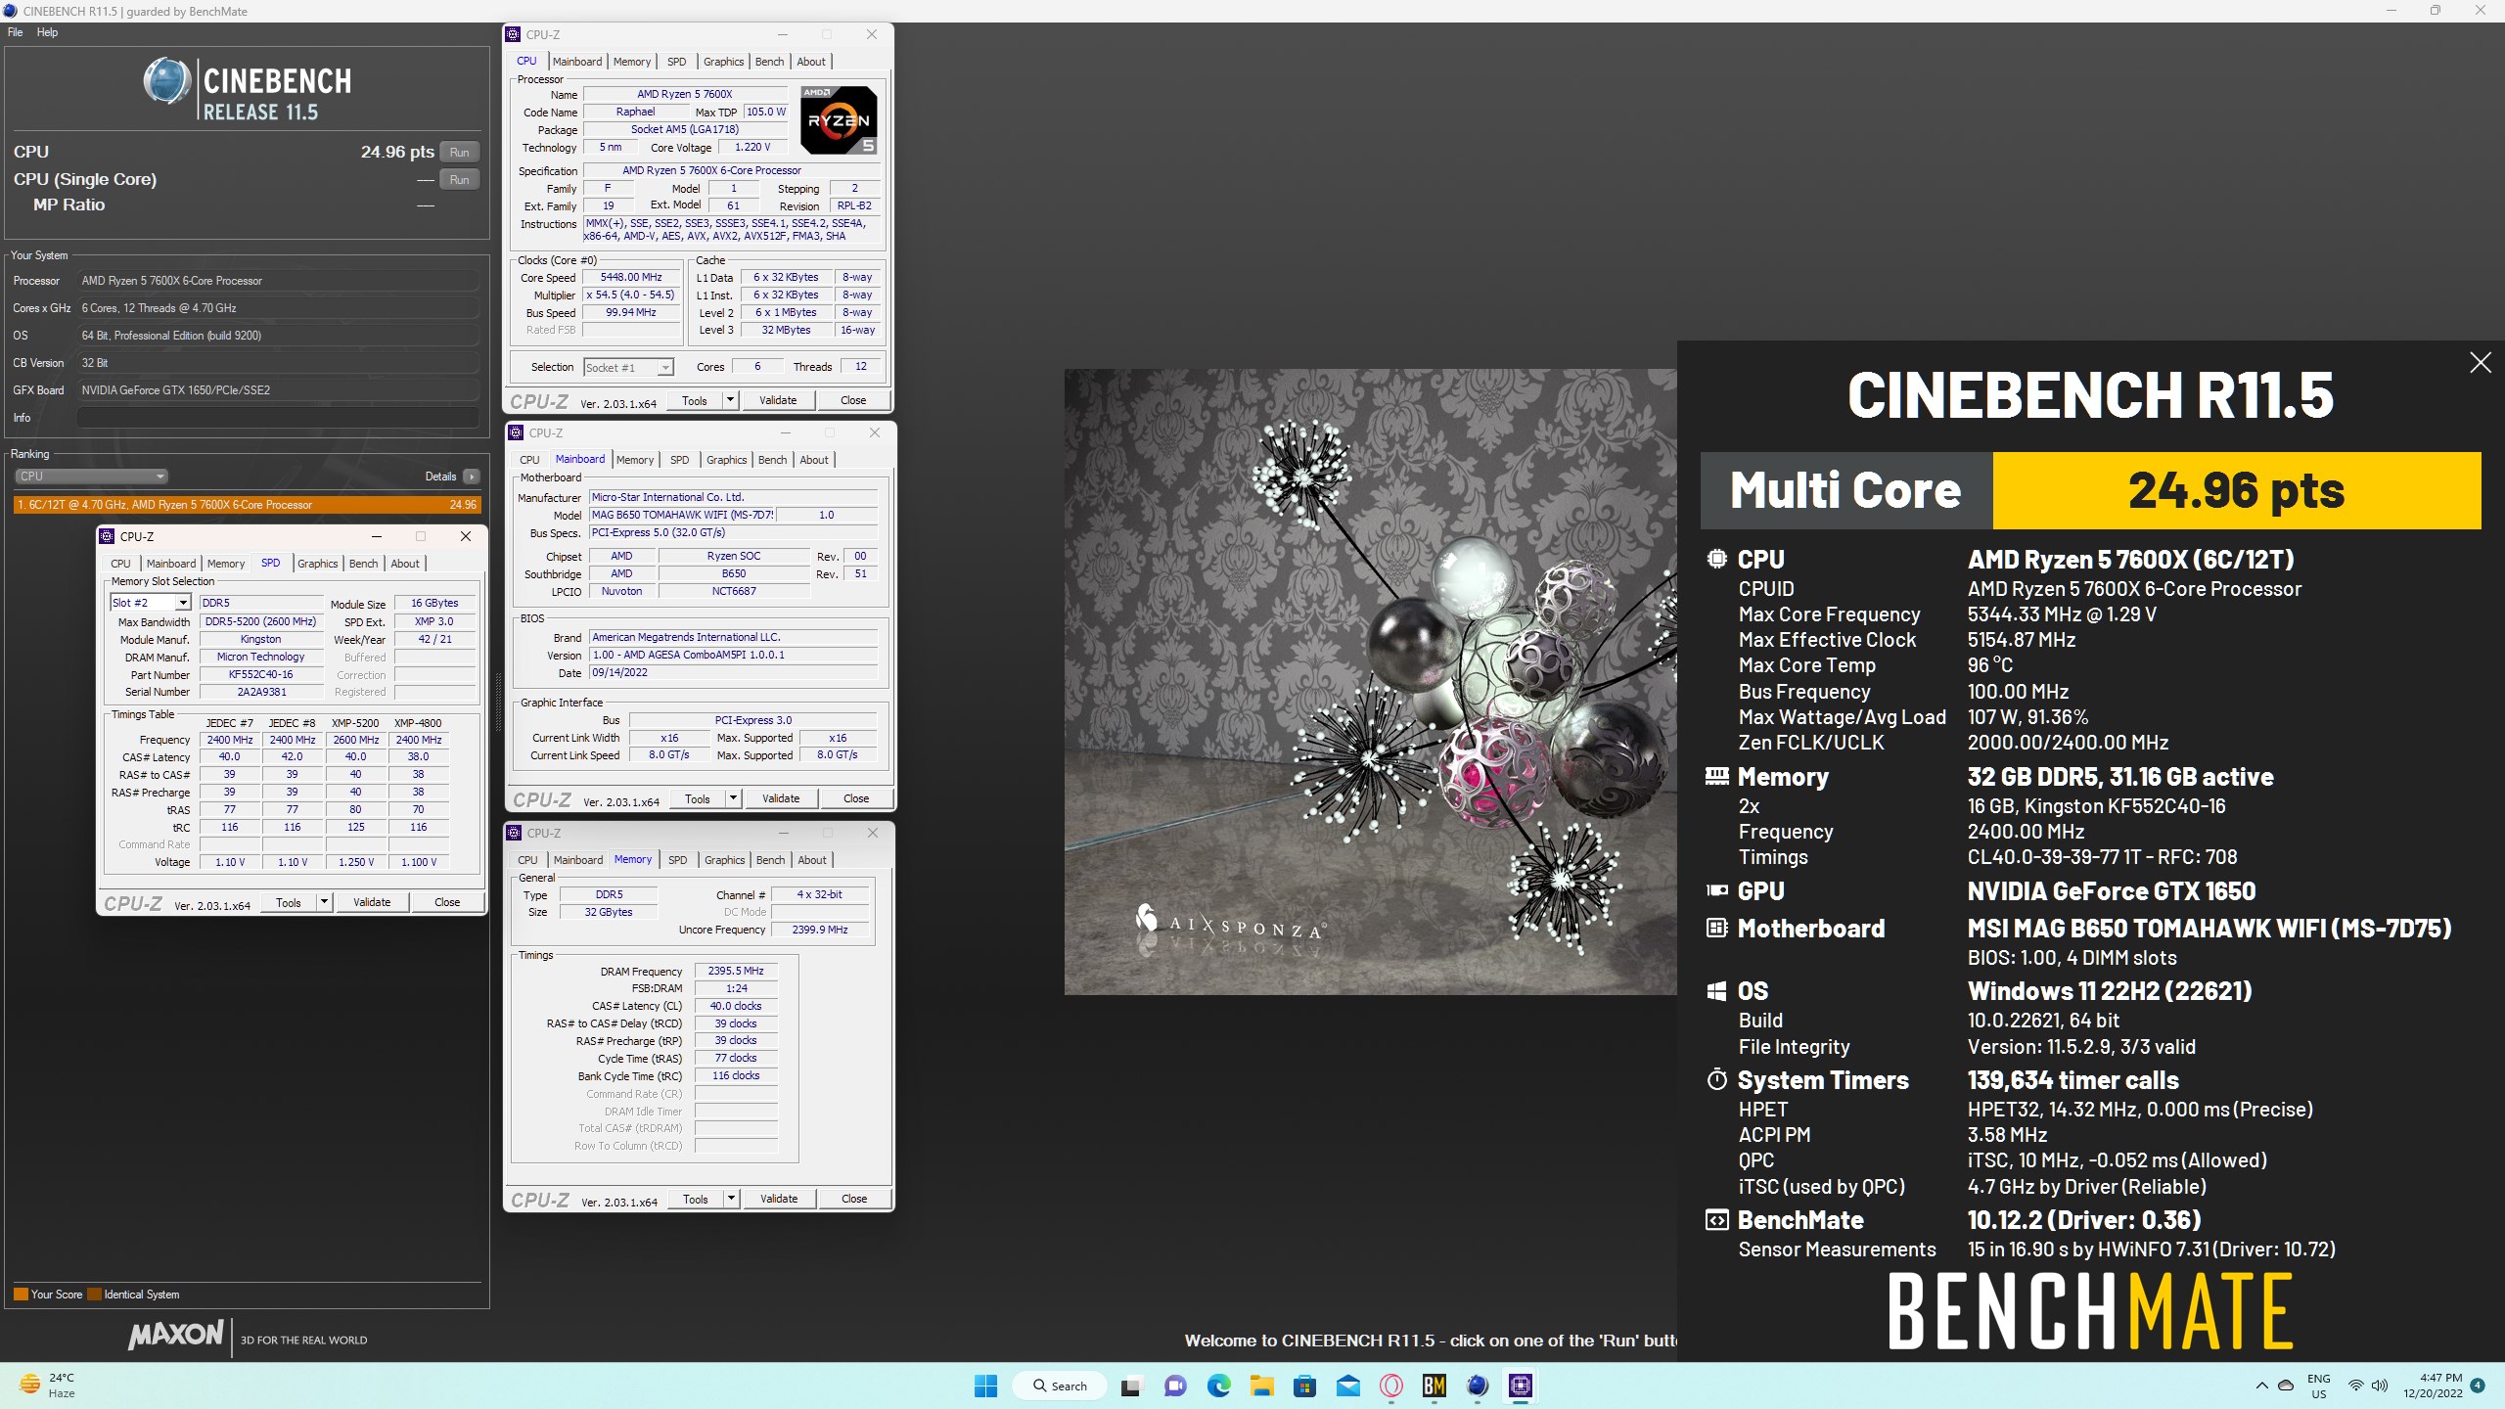Open the Windows Start menu
This screenshot has width=2505, height=1409.
pyautogui.click(x=986, y=1386)
